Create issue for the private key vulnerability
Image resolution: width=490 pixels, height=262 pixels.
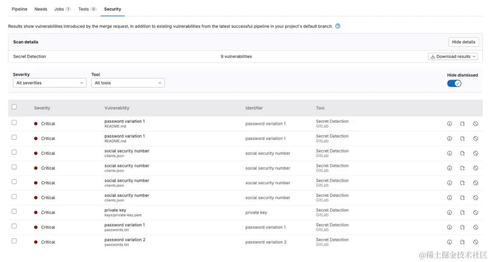[x=462, y=213]
